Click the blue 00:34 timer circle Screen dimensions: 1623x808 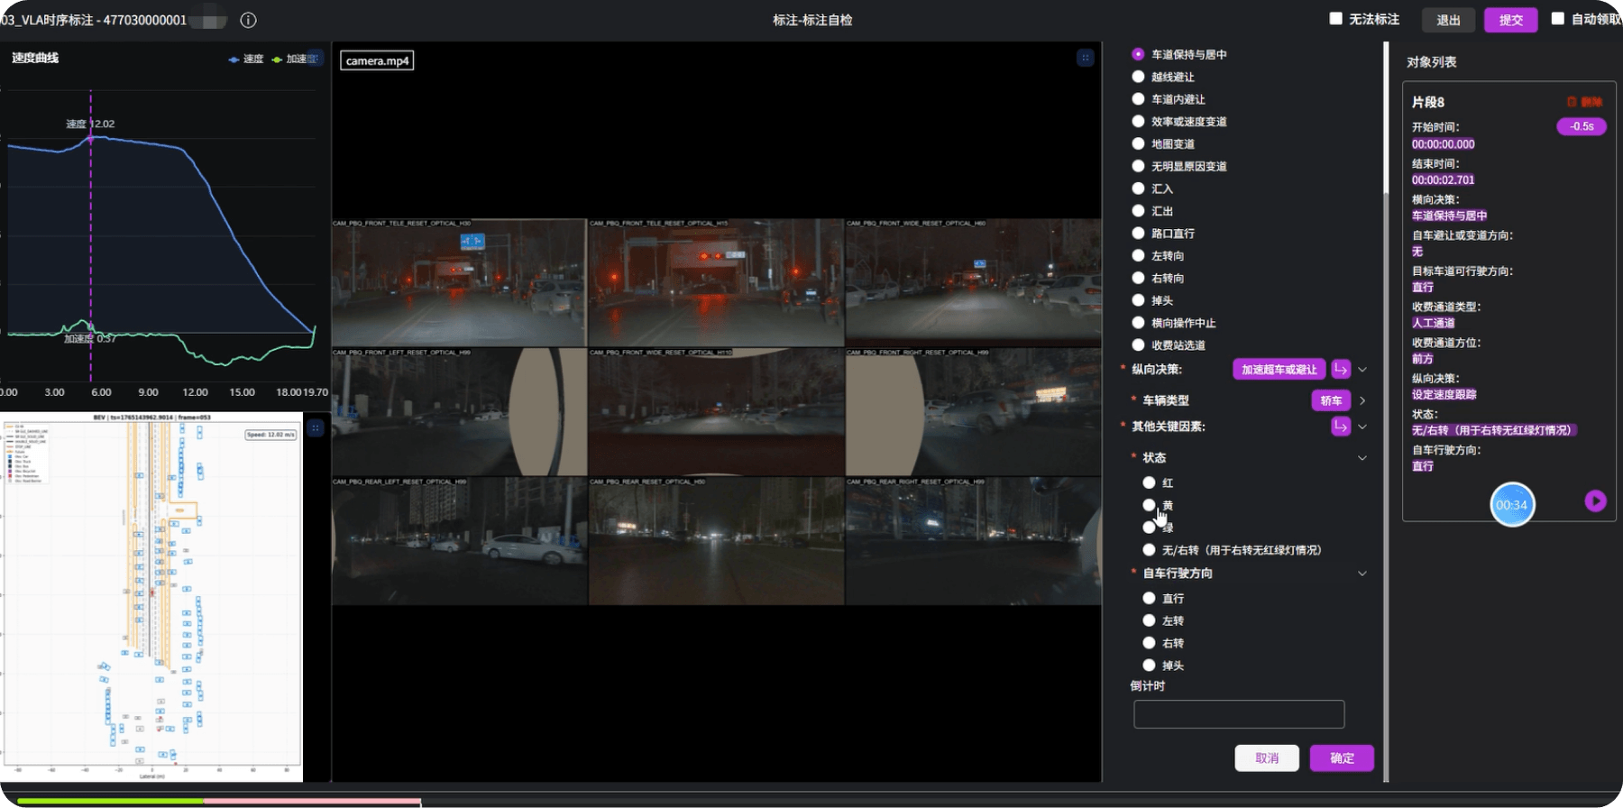(x=1512, y=505)
